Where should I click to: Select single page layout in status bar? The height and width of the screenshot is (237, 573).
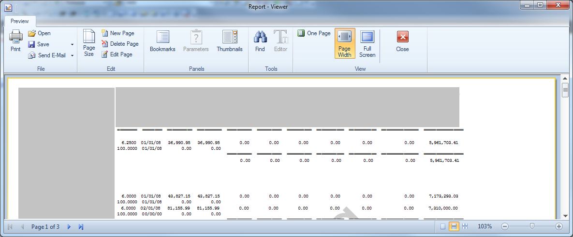tap(443, 226)
